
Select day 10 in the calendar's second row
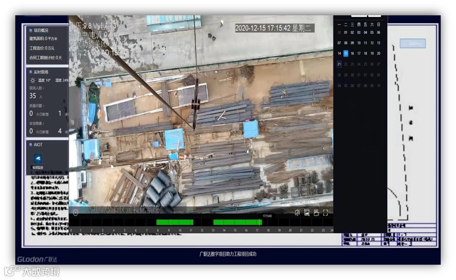click(x=359, y=43)
